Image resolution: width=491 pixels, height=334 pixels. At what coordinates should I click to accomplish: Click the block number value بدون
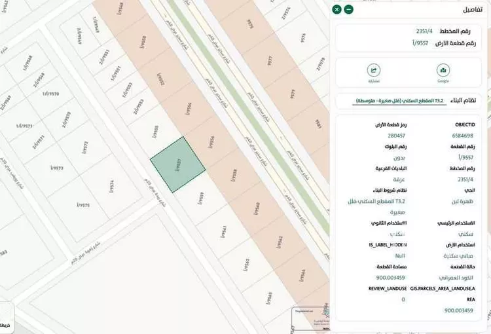399,158
